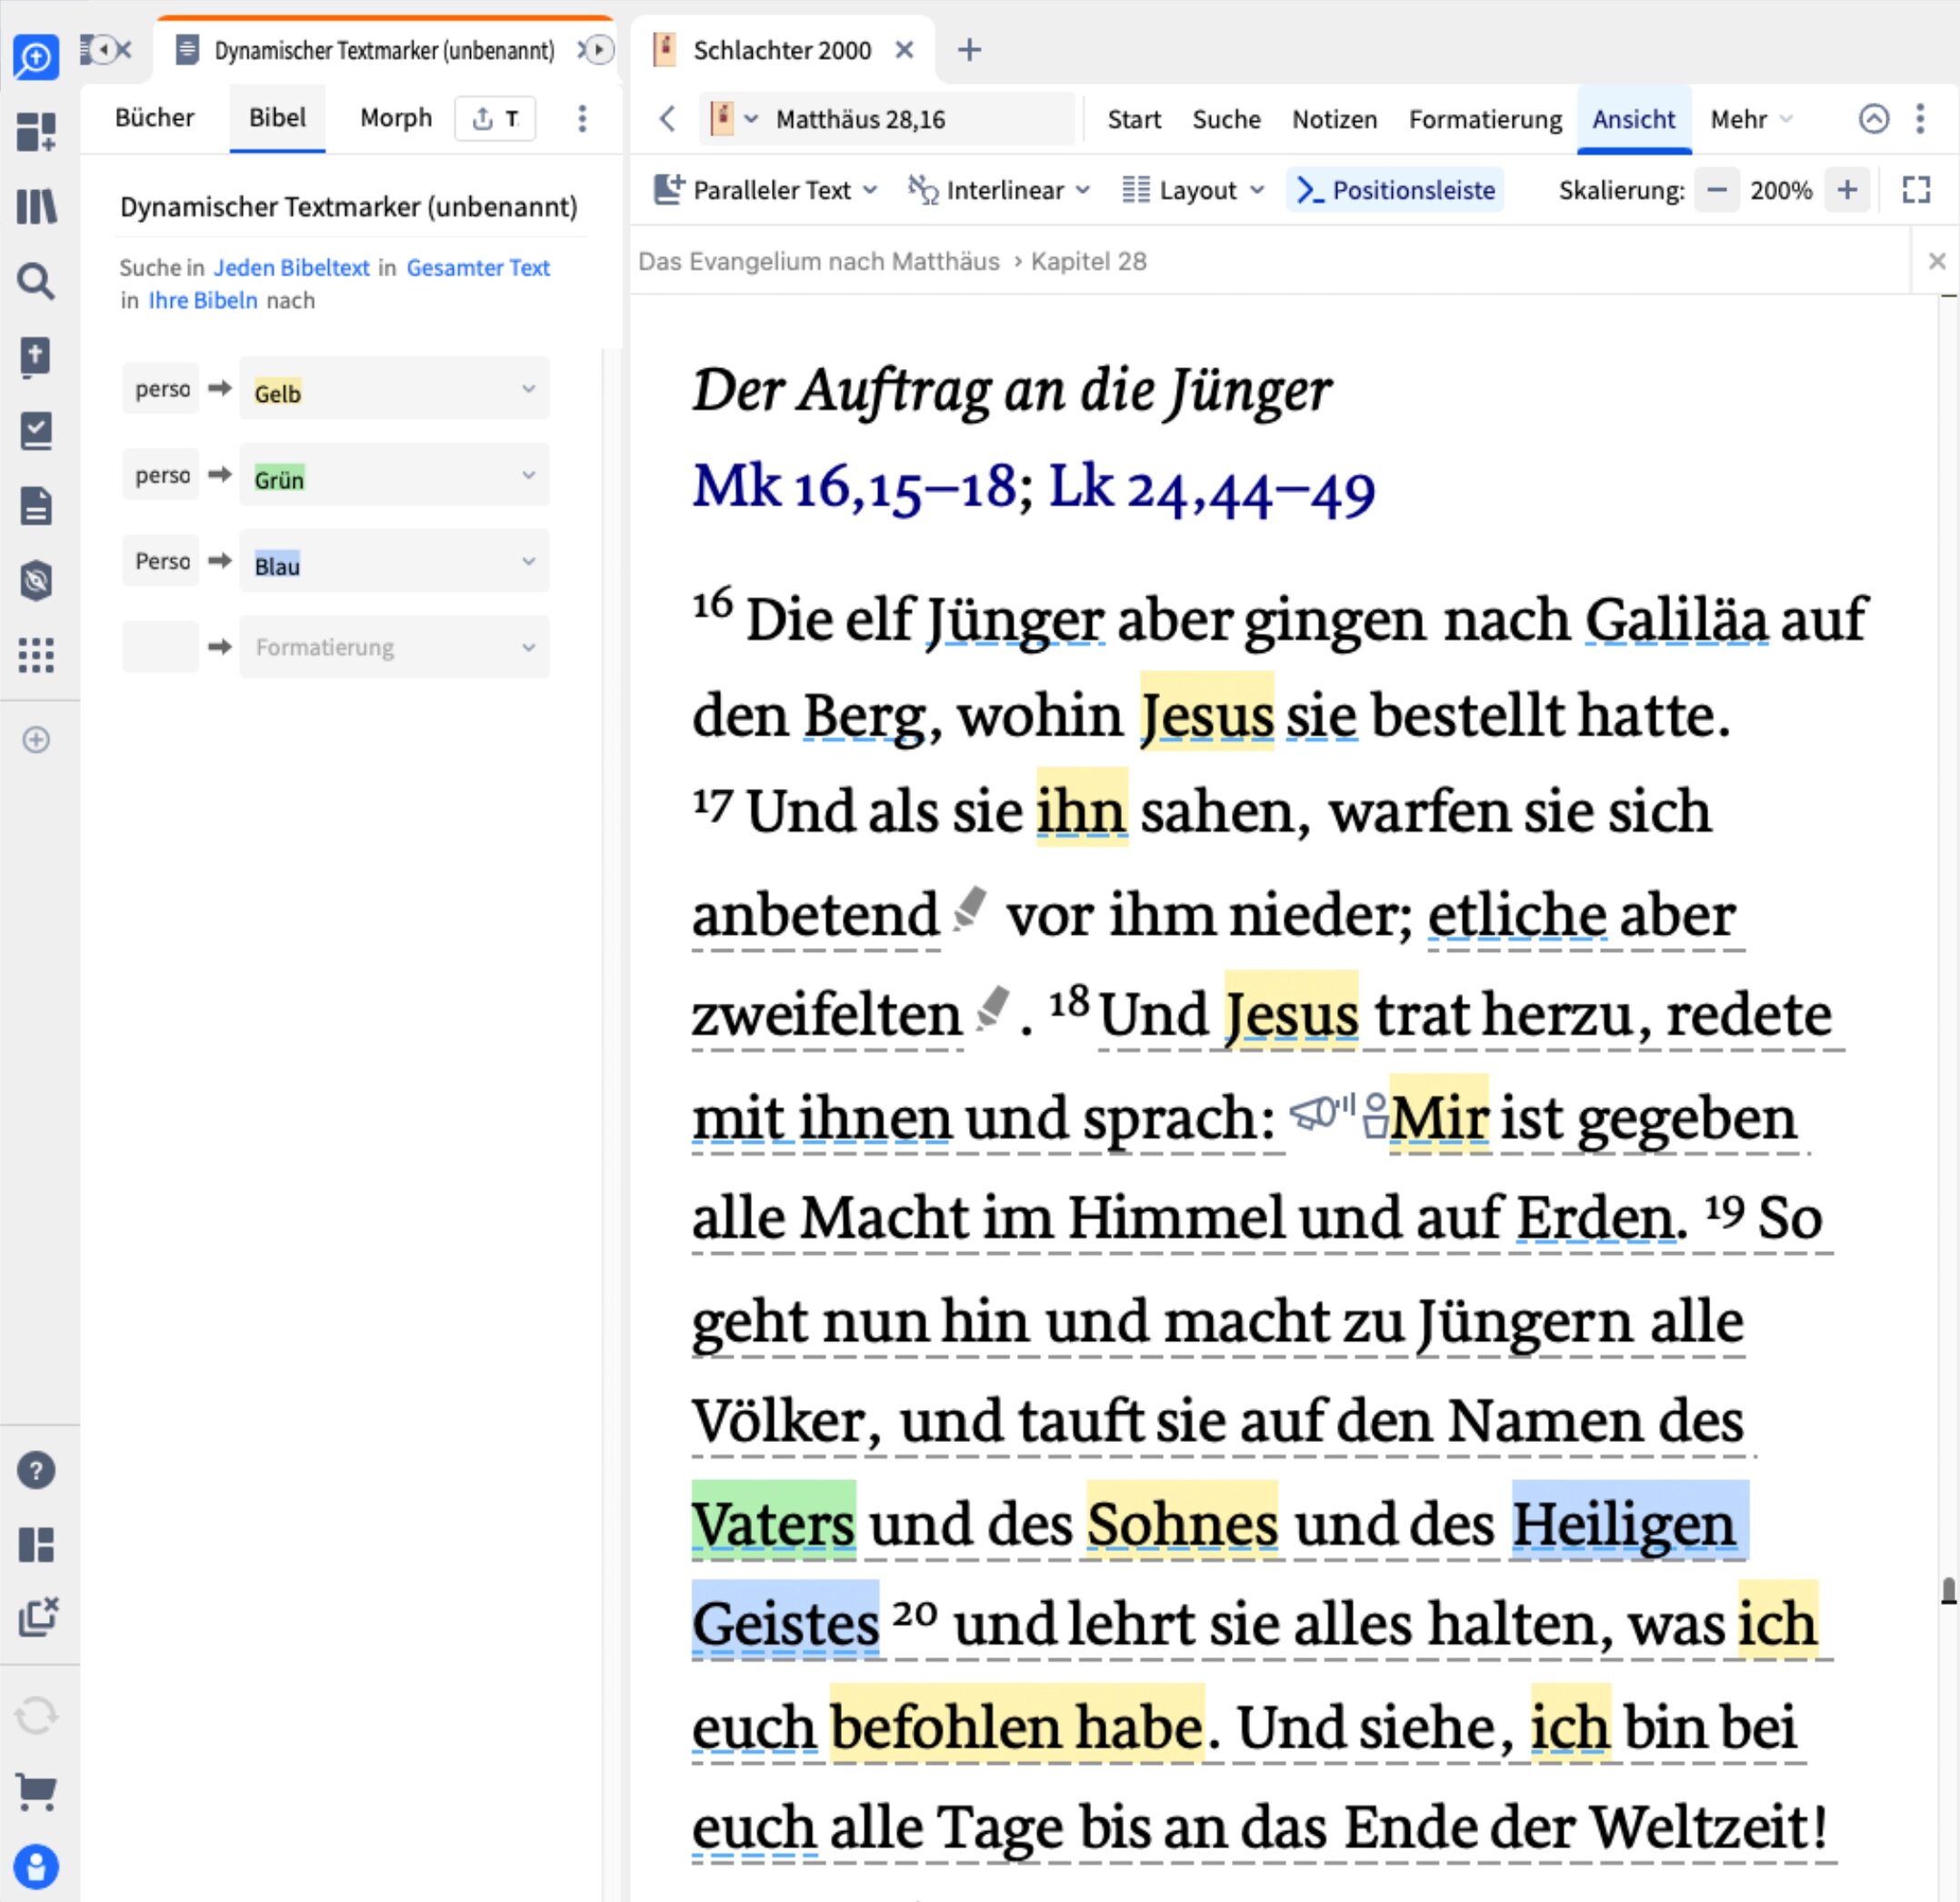Select the Ansicht tab
Screen dimensions: 1960x1902
coord(1633,119)
